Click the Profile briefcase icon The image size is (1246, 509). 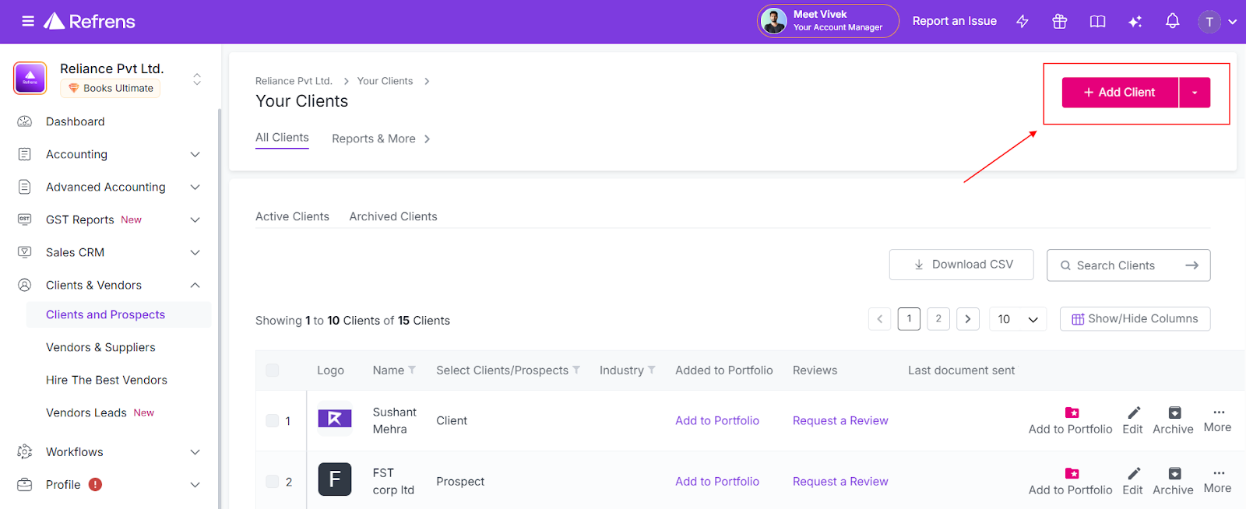[25, 484]
